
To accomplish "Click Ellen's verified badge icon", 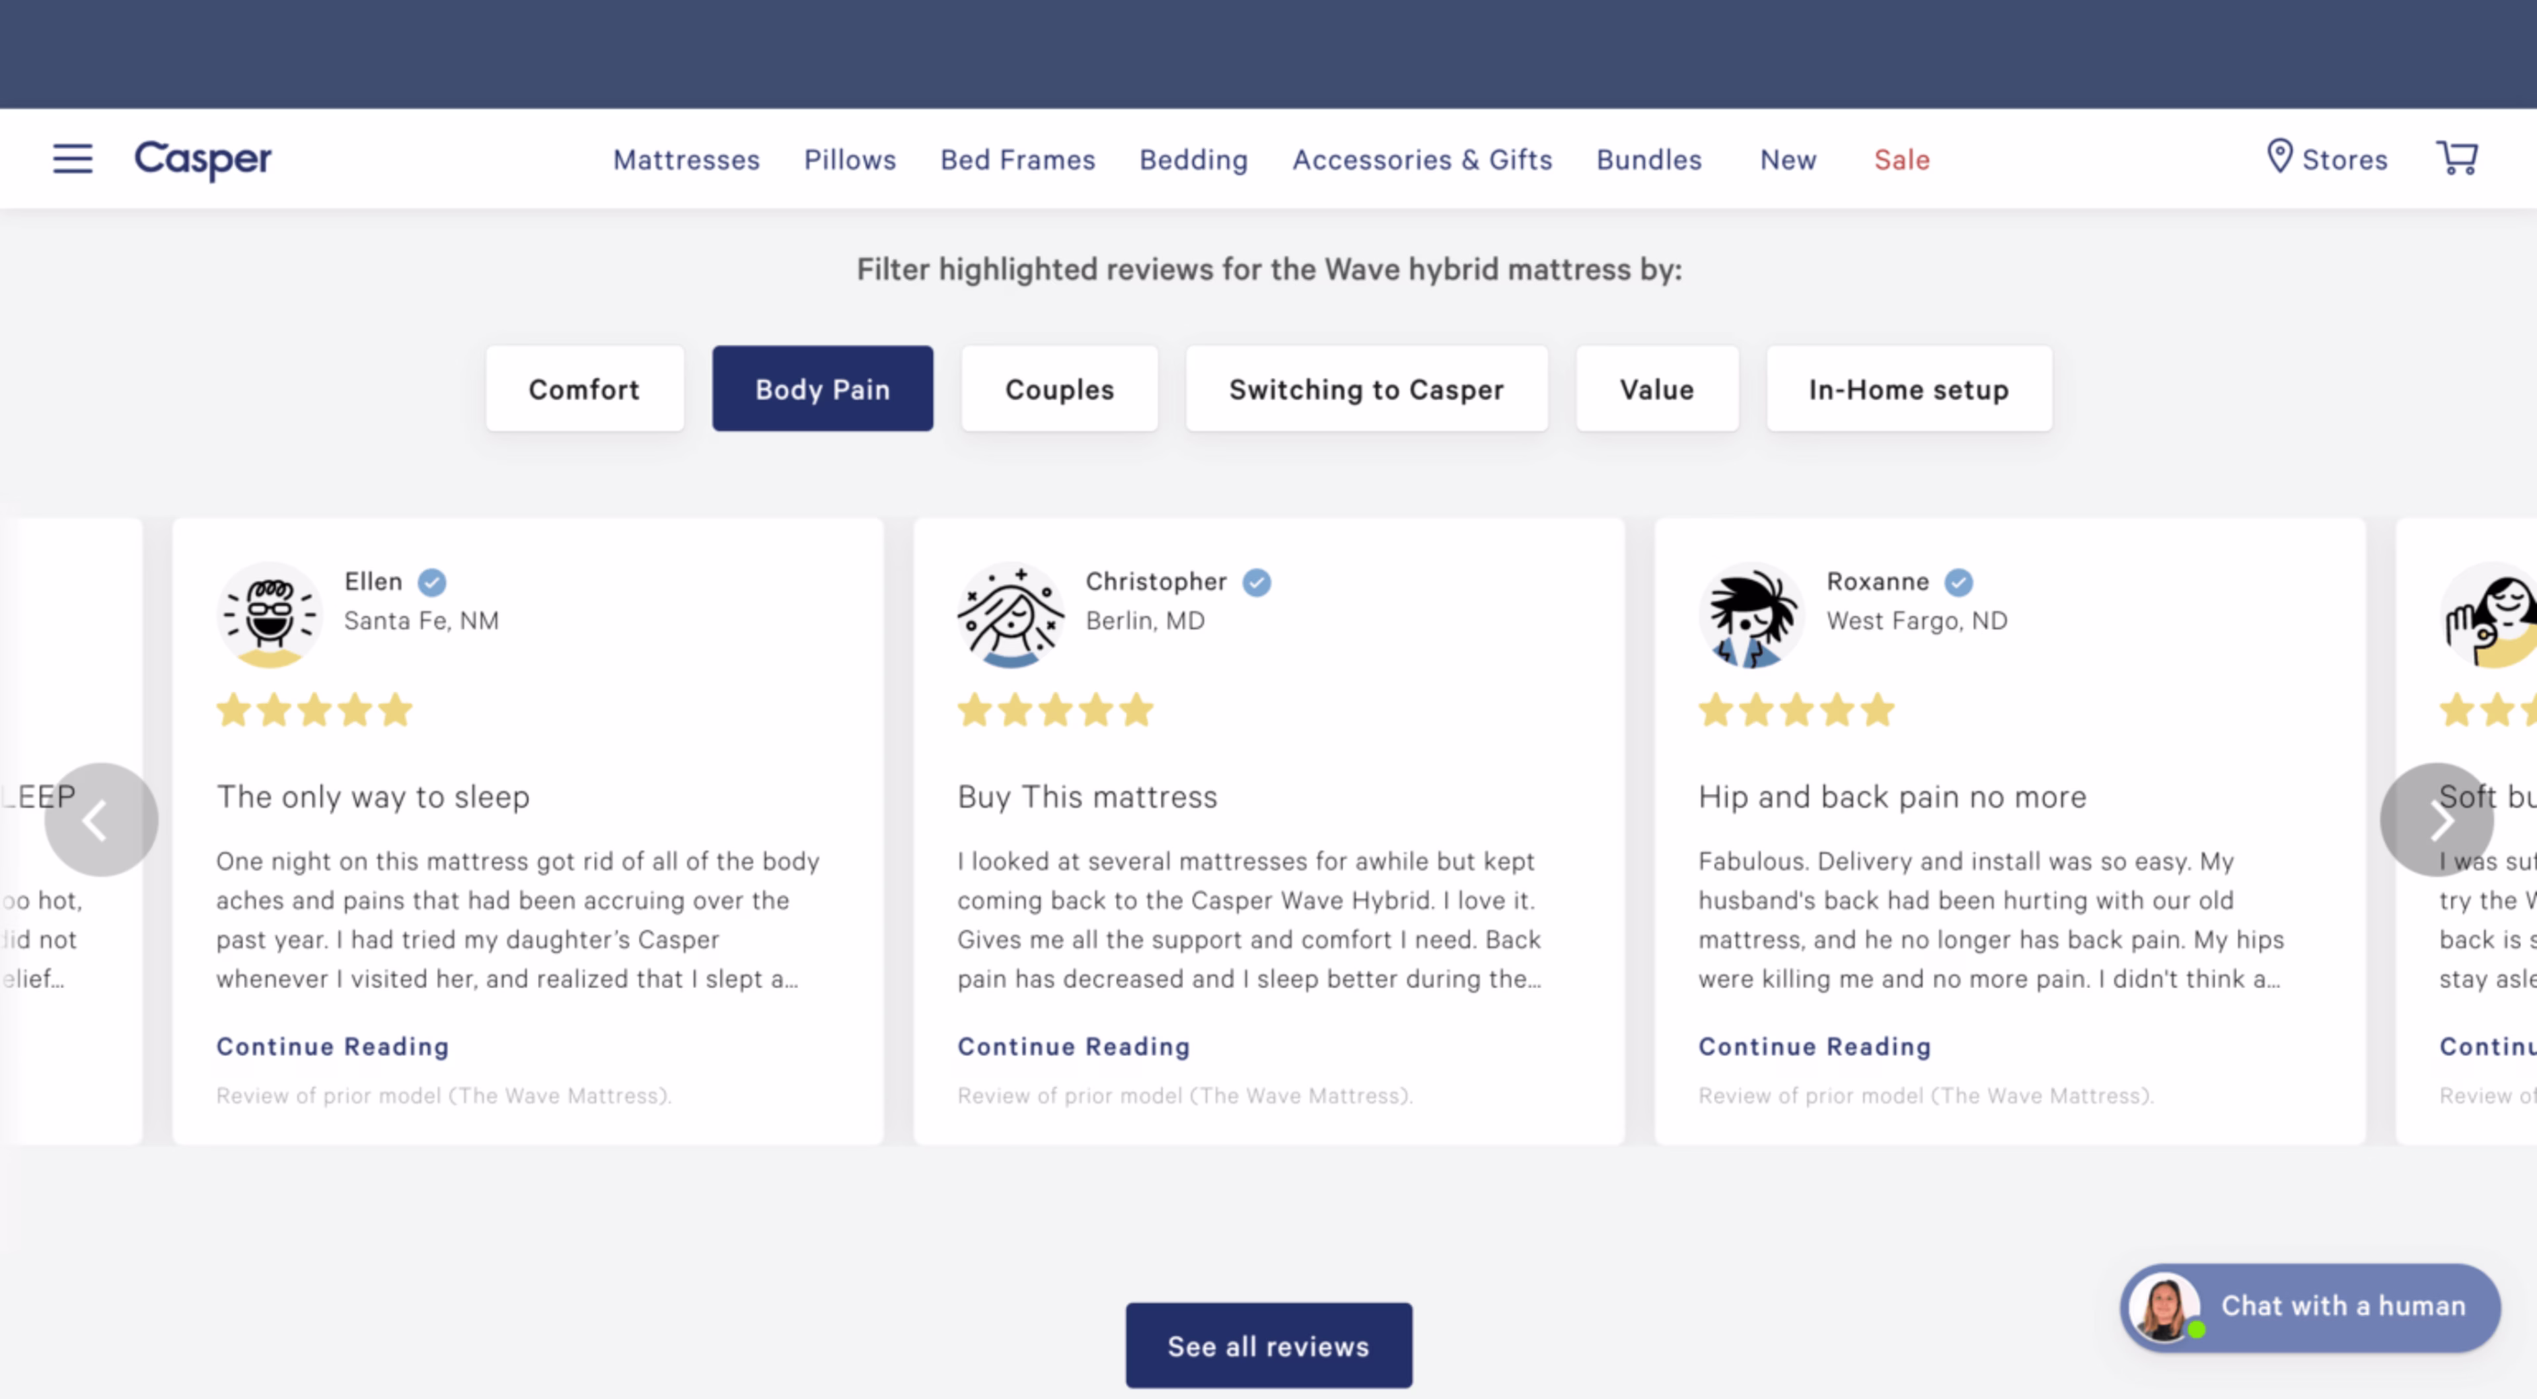I will [431, 583].
